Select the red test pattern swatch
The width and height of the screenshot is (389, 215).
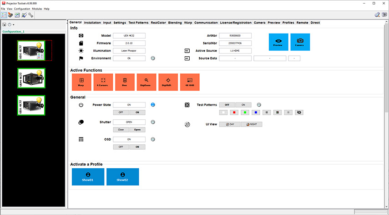(234, 112)
